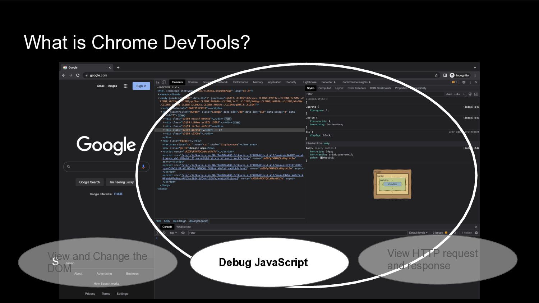
Task: Click I'm Feeling Lucky button
Action: coord(121,182)
